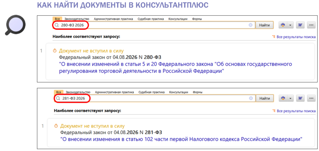Screen dimensions: 319x151
Task: Click the search input with 281-ФЗ 2026
Action: click(155, 98)
